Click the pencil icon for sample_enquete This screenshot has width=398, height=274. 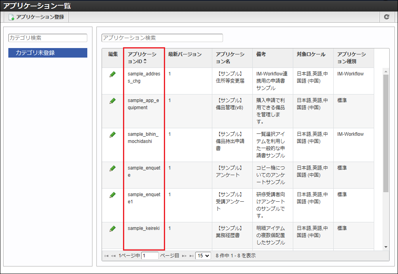click(113, 168)
